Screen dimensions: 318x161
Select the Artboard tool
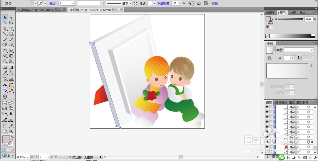(x=5, y=126)
